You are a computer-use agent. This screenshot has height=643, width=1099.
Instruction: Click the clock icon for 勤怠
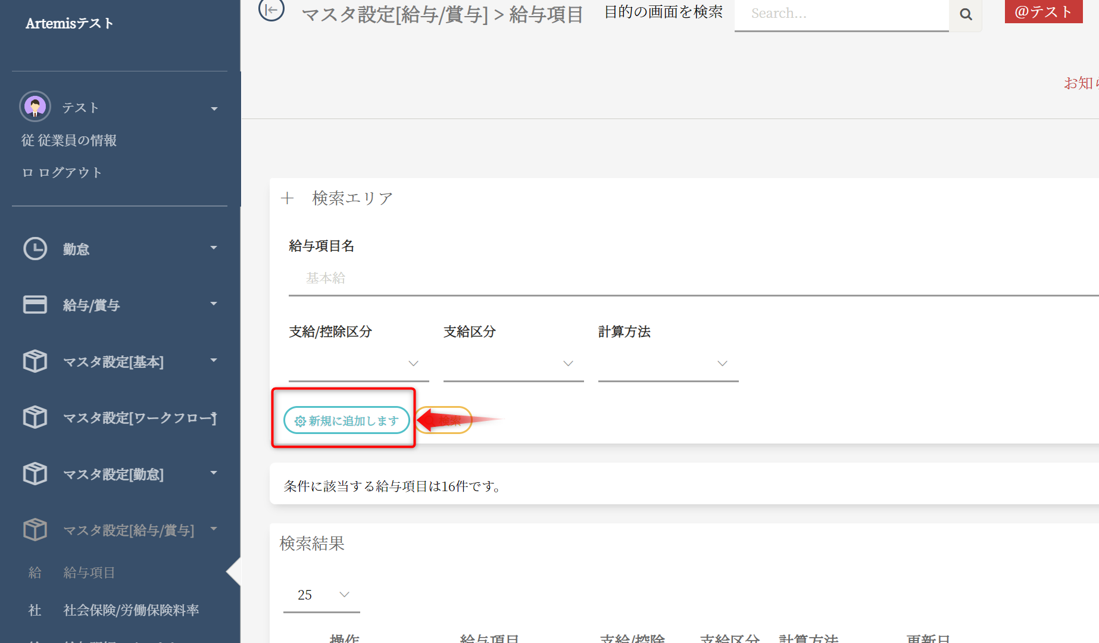[x=35, y=249]
